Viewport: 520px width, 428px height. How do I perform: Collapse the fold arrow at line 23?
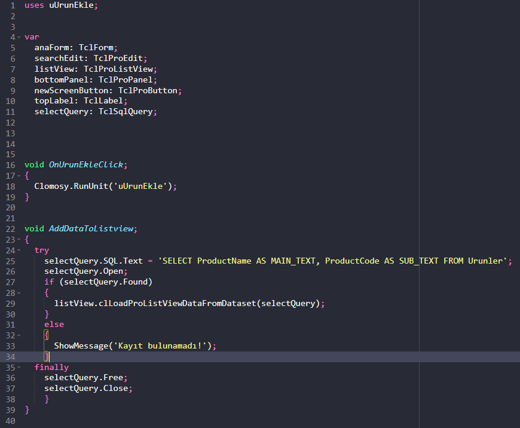(19, 240)
